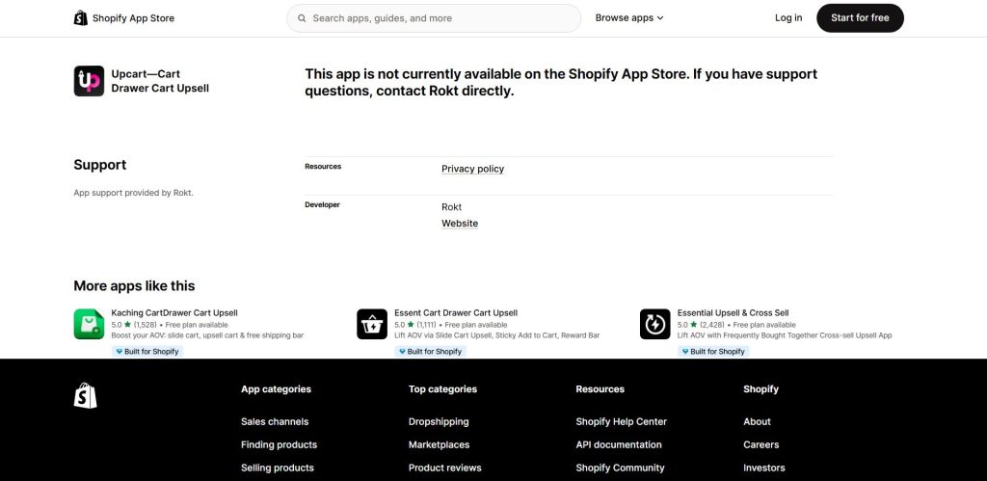Click the Shopify footer column heading

pos(761,389)
